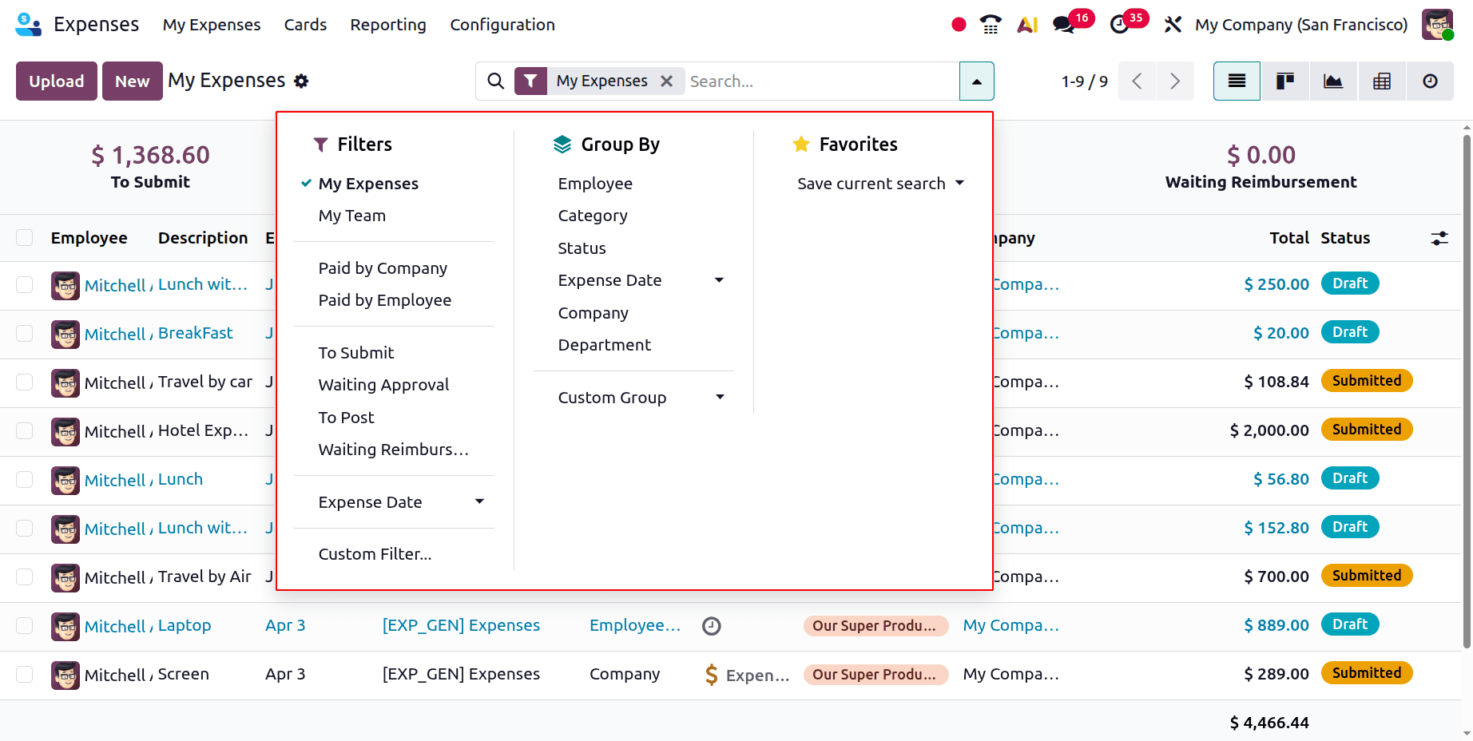Open the debug tools wrench icon
1473x741 pixels.
point(1173,25)
